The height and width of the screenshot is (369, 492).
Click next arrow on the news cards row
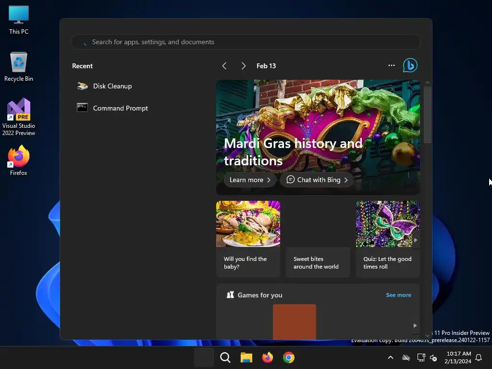416,240
